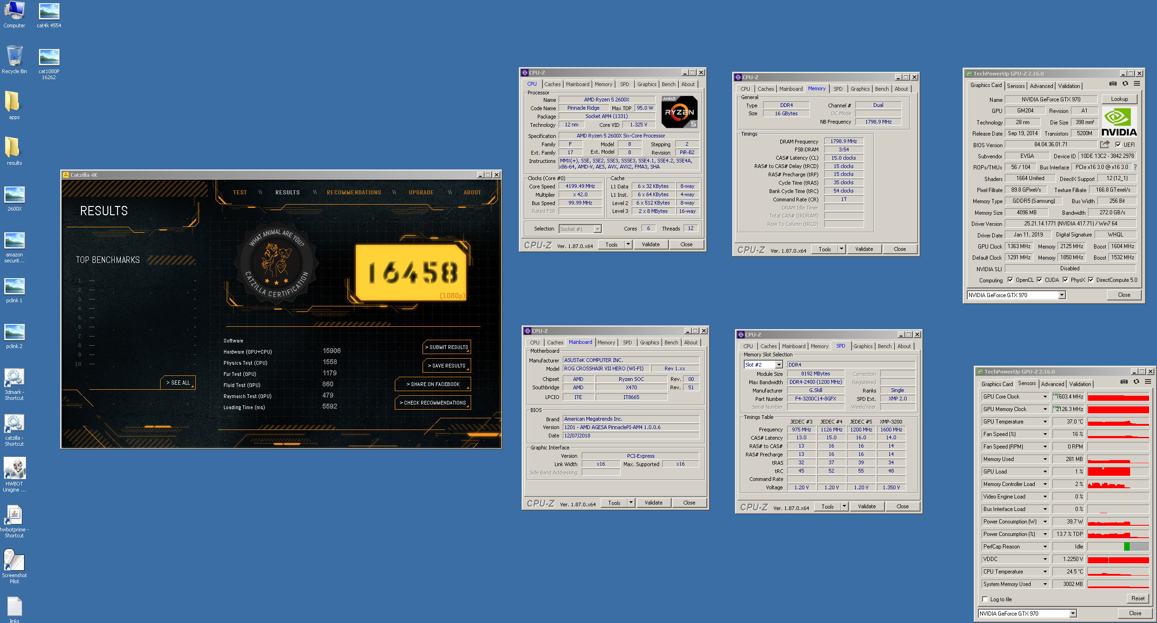Click Lookup button in GPU-Z

pos(1119,99)
